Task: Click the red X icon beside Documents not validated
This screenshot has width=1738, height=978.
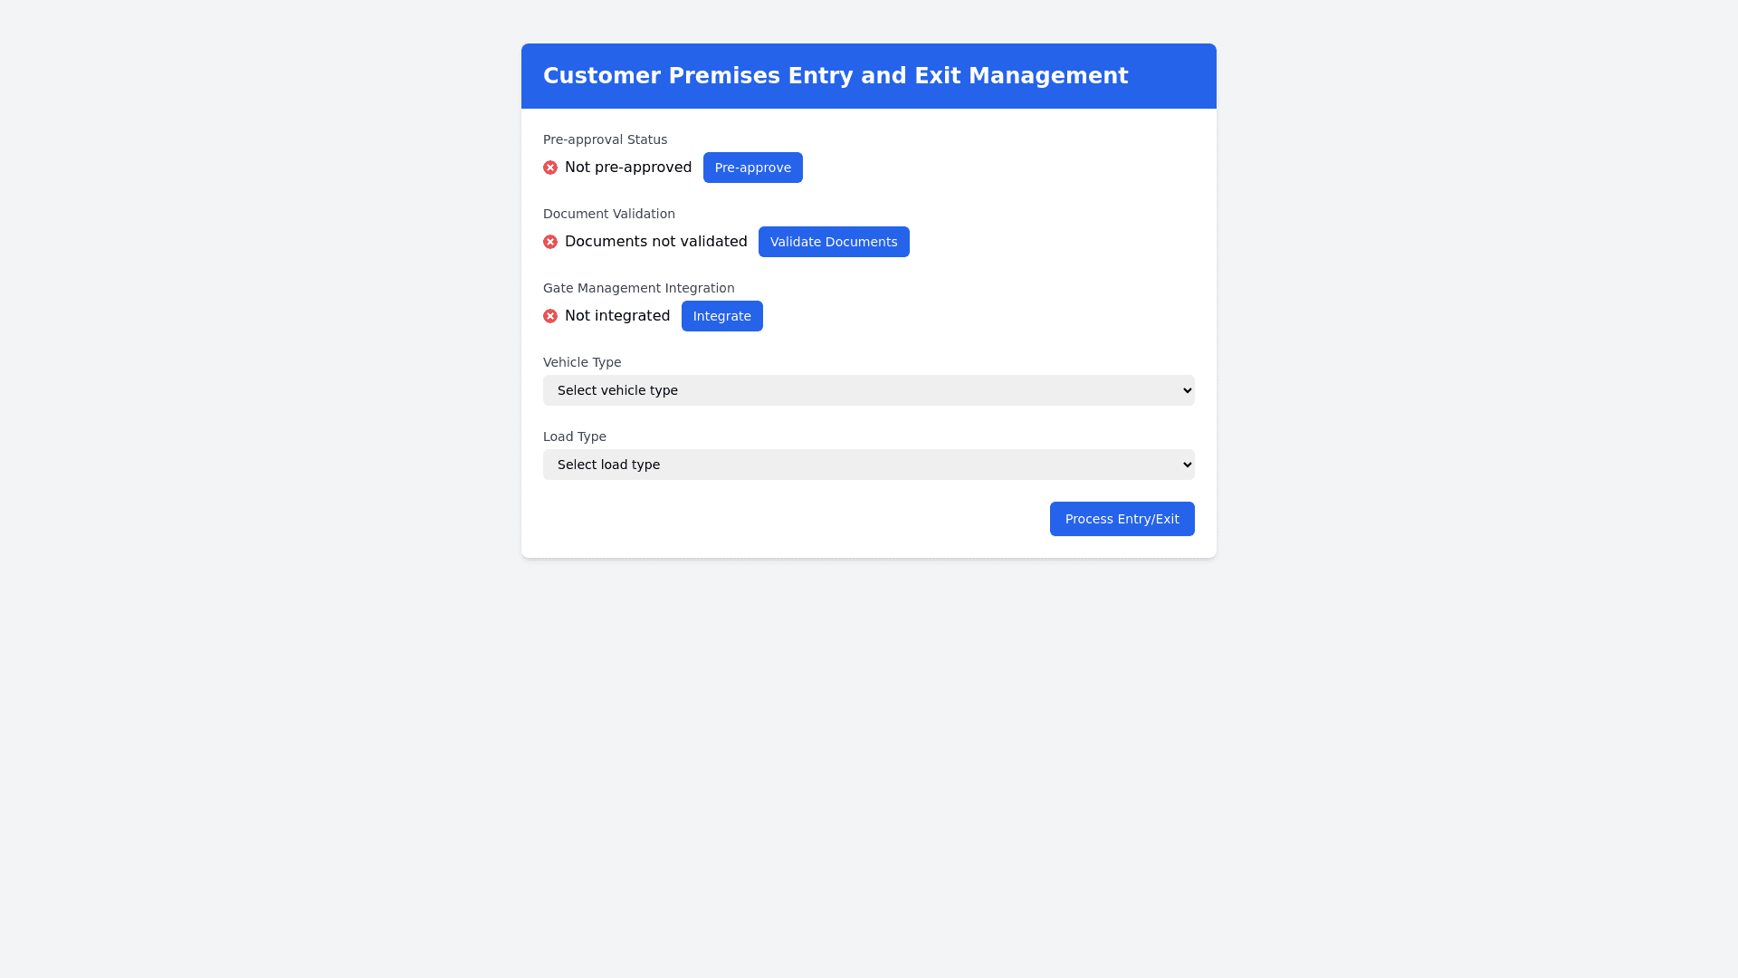Action: (550, 242)
